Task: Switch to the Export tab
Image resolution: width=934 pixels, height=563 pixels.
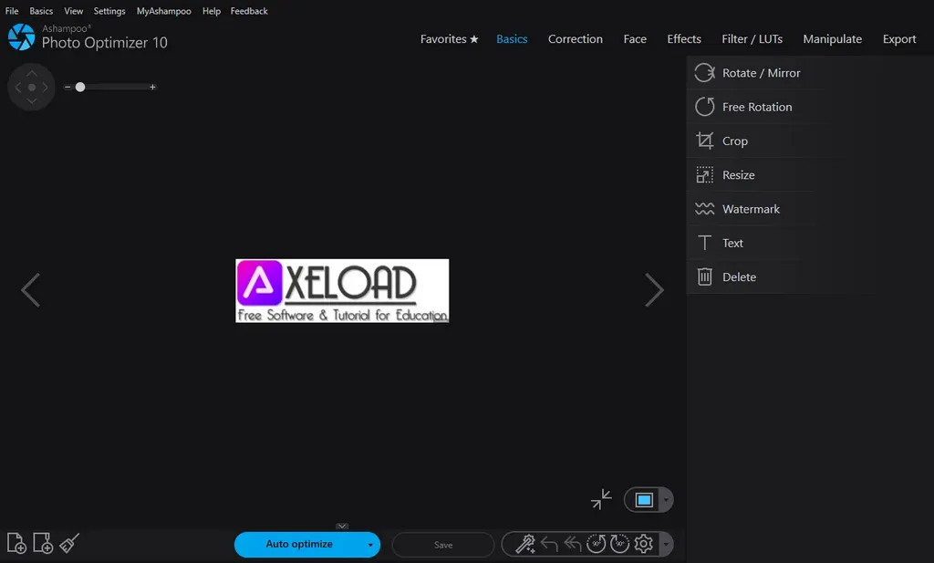Action: (x=899, y=38)
